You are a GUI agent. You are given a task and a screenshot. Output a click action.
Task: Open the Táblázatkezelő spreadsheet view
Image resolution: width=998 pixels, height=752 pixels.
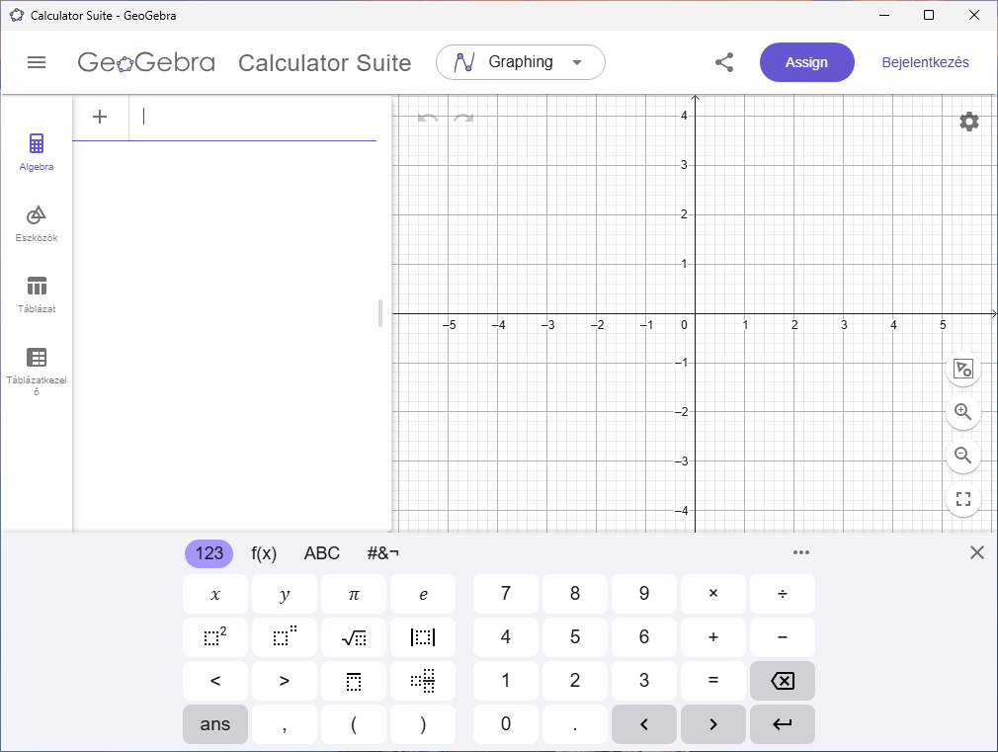(37, 372)
